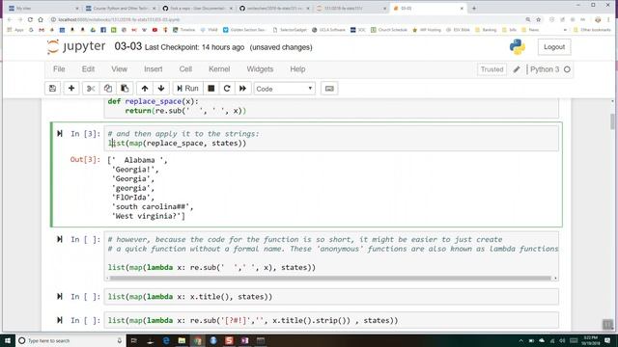This screenshot has height=347, width=618.
Task: Copy selected cells icon
Action: (107, 89)
